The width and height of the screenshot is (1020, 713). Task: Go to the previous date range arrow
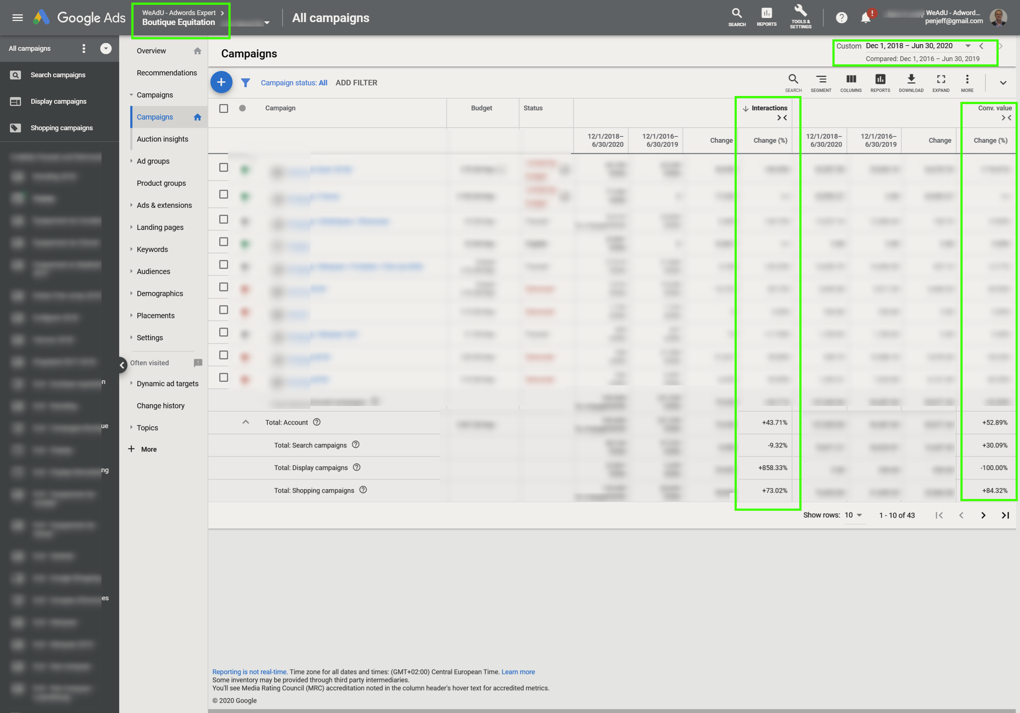981,46
